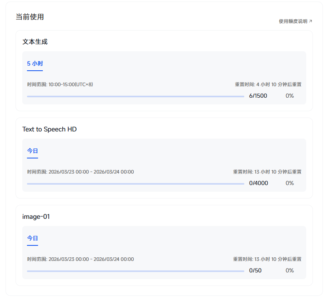
Task: Click the 0% label in image-01 card
Action: tap(290, 270)
